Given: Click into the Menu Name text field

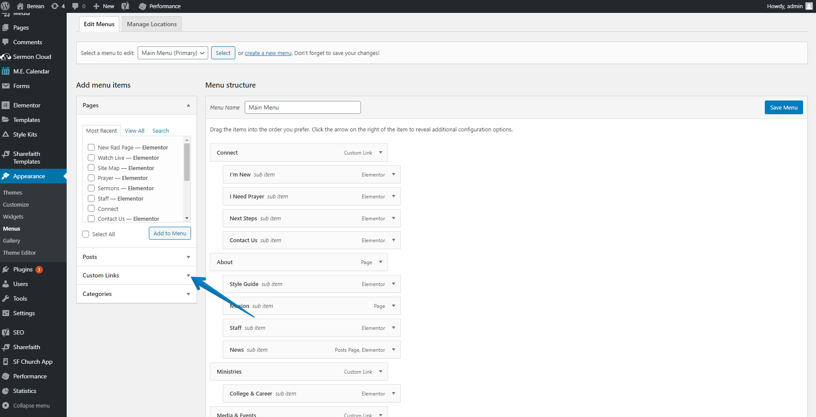Looking at the screenshot, I should click(302, 107).
